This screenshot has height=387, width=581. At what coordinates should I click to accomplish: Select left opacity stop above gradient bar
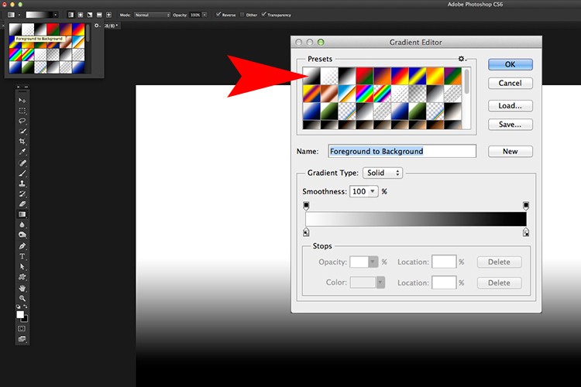[x=306, y=206]
